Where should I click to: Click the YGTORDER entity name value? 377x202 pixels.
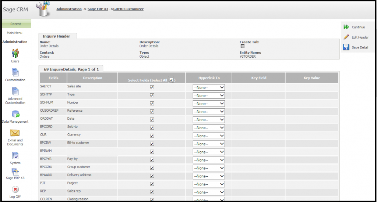pos(248,57)
